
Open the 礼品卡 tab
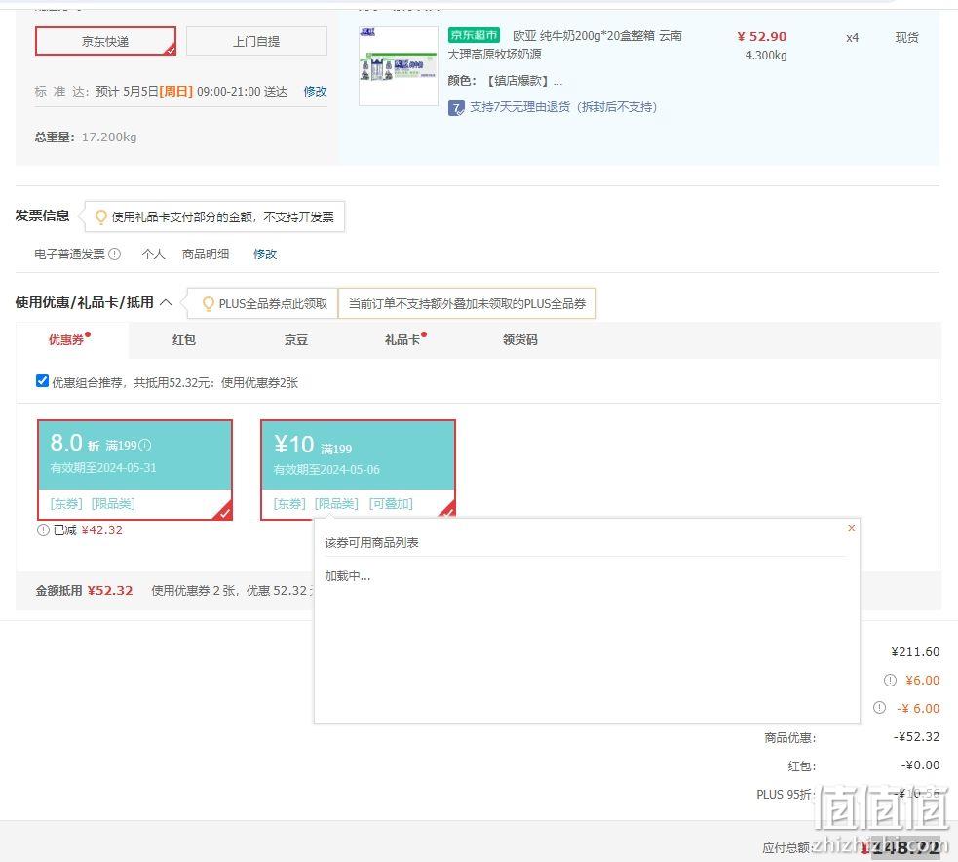(x=402, y=340)
